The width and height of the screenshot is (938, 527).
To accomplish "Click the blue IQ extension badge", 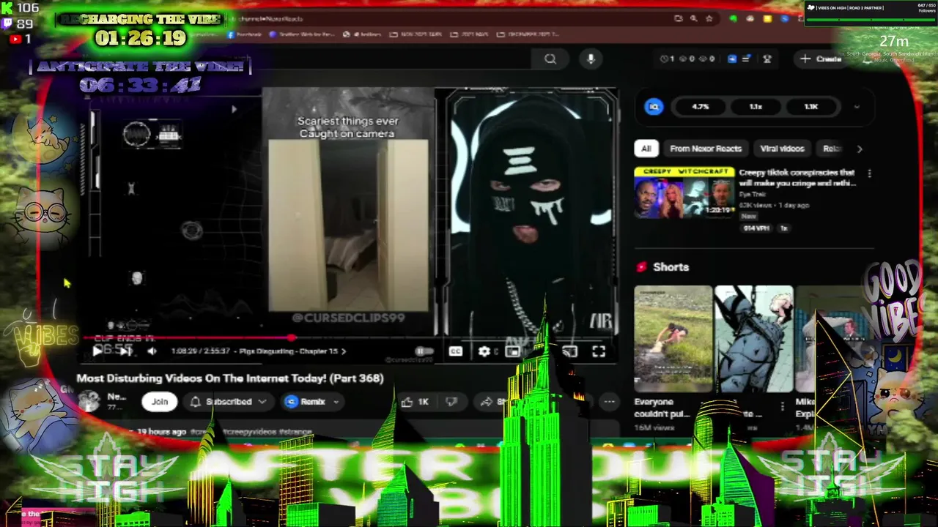I will [x=654, y=107].
